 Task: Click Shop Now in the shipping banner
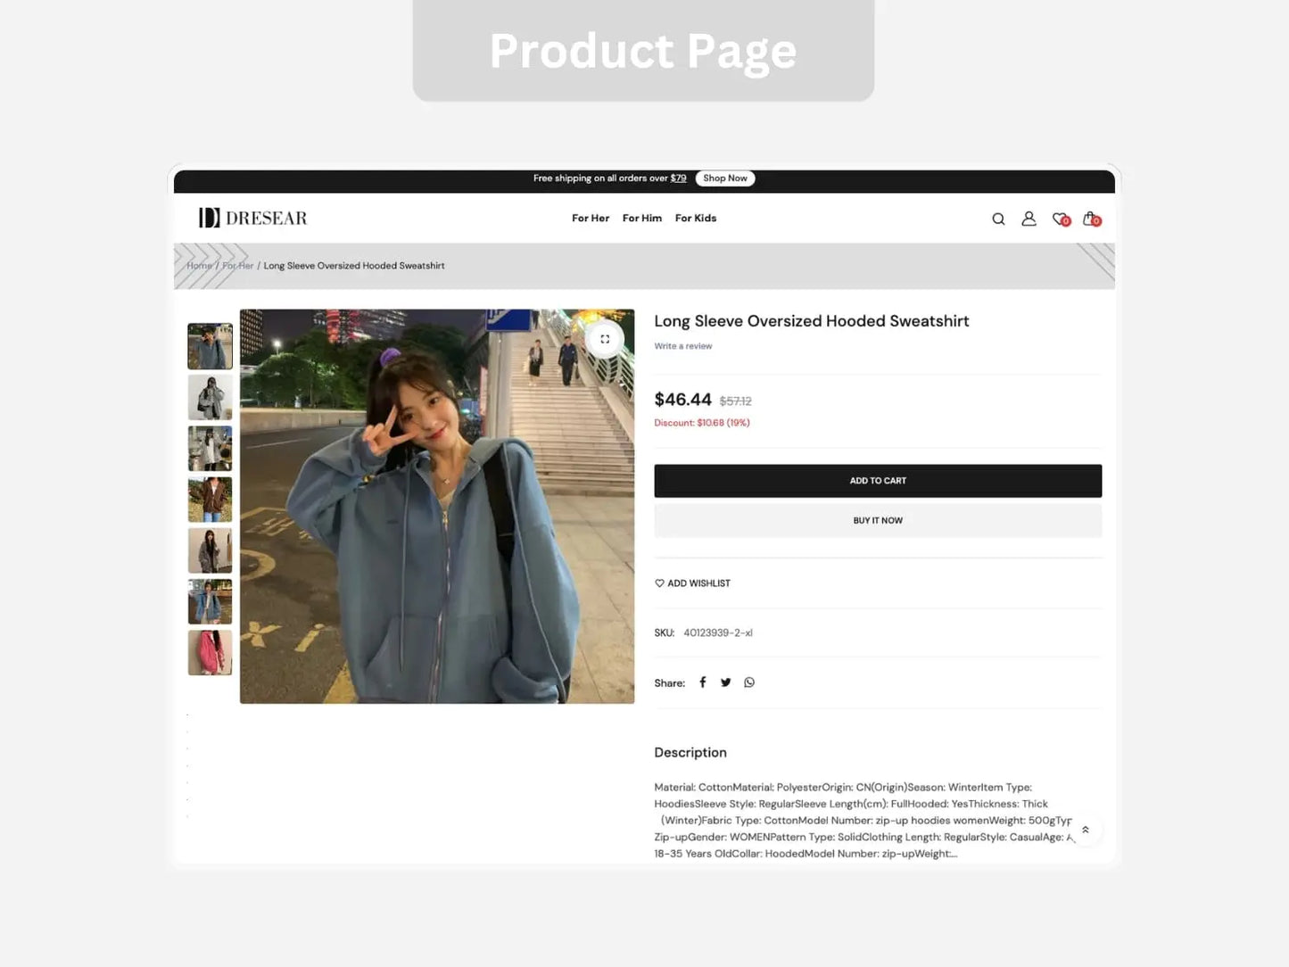pos(725,178)
